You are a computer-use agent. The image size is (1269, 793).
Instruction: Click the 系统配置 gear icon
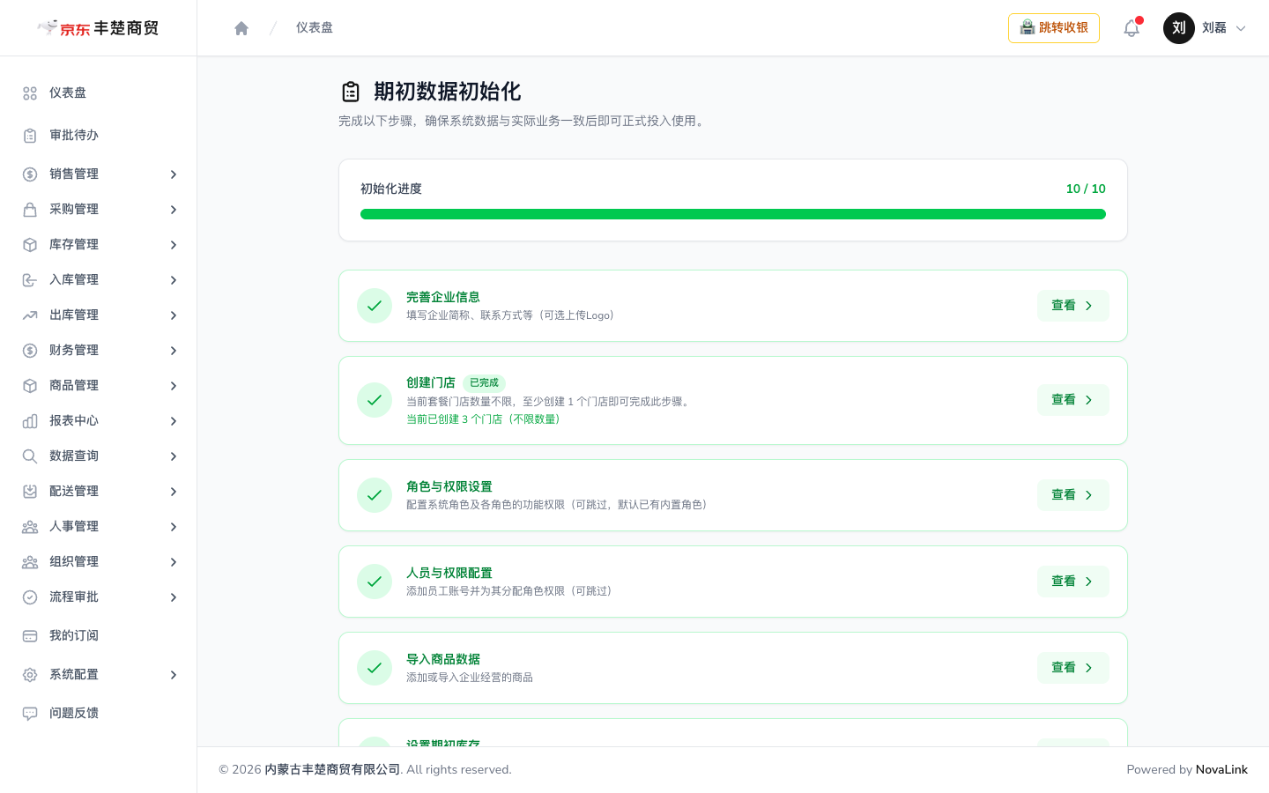(30, 675)
